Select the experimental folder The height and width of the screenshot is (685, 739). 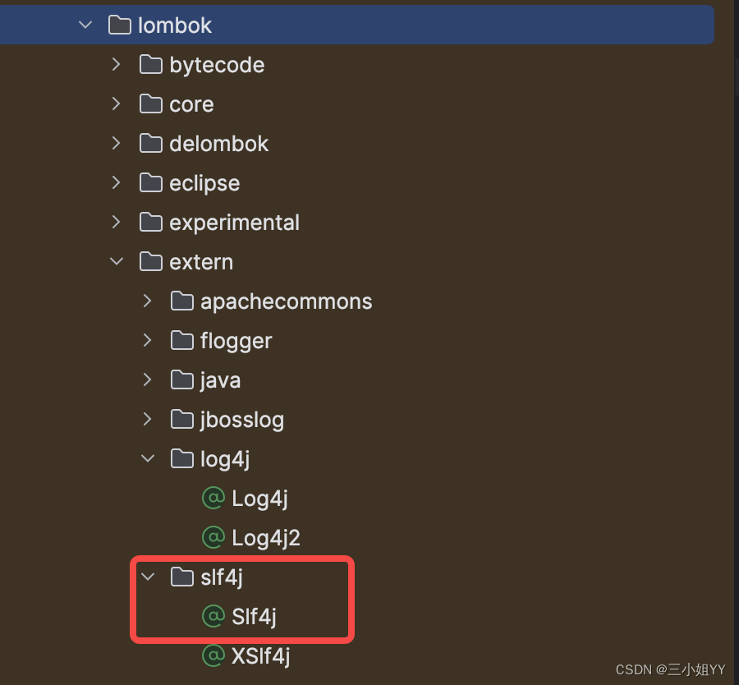click(x=233, y=222)
